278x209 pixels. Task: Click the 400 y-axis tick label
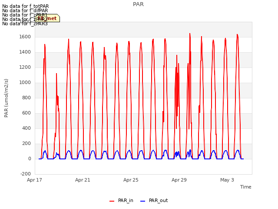pos(26,128)
